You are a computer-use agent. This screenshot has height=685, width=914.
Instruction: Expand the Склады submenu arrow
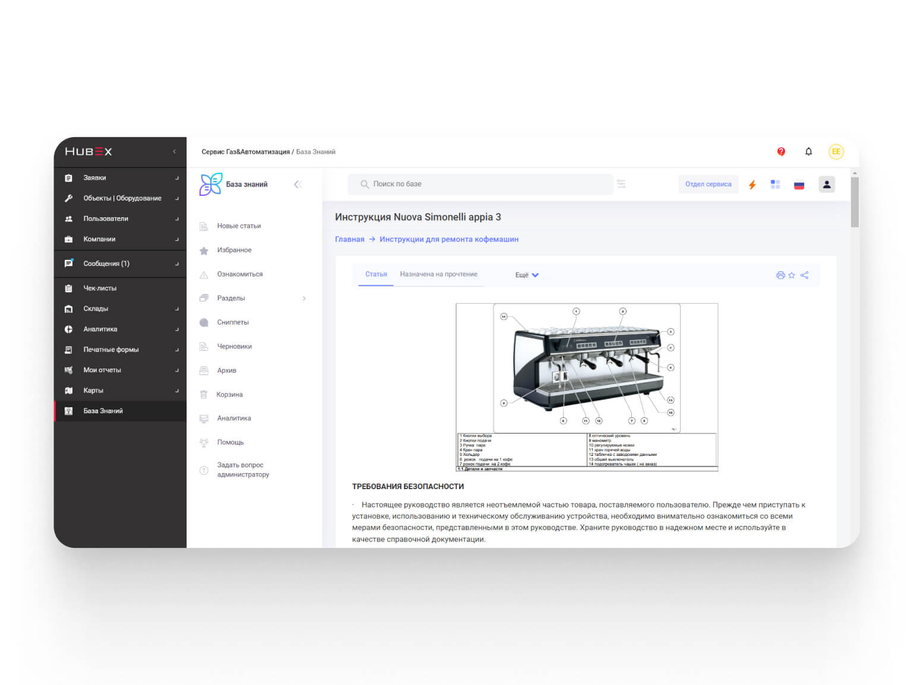(176, 309)
